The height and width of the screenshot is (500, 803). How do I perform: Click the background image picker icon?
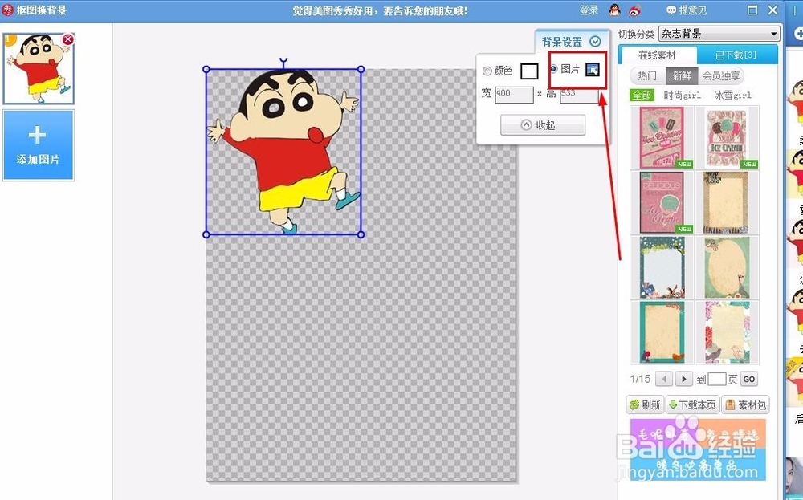pyautogui.click(x=593, y=69)
